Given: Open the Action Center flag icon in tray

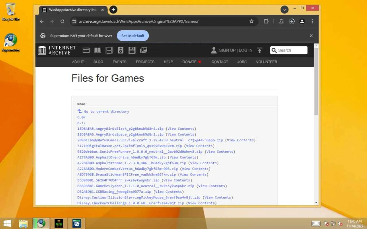Looking at the screenshot, I should pyautogui.click(x=326, y=224).
